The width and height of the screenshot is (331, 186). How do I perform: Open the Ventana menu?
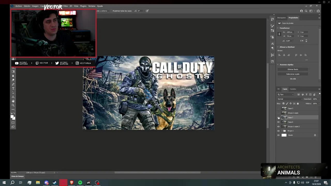point(92,6)
